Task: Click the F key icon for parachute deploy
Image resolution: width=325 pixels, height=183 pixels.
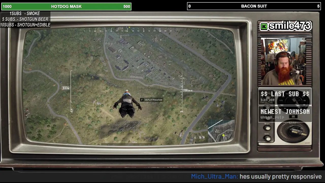Action: point(142,100)
